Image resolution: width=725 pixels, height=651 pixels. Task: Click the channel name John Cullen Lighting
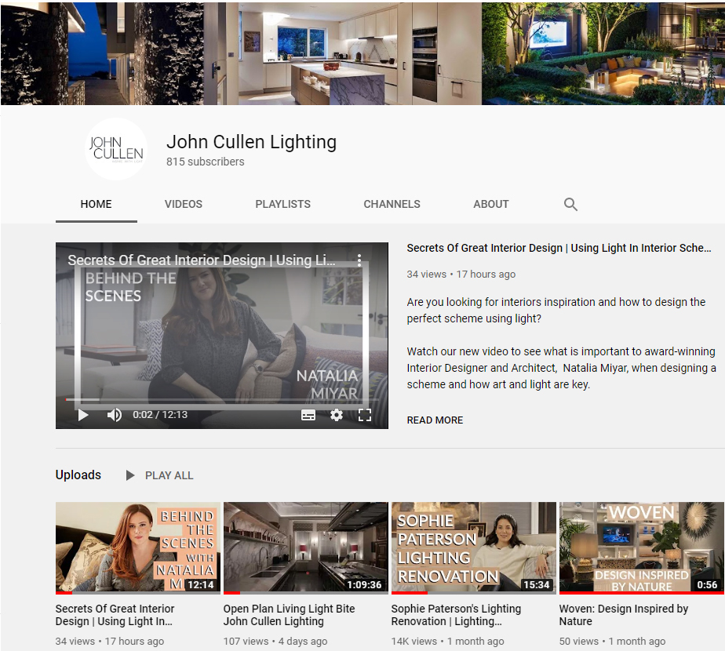251,141
